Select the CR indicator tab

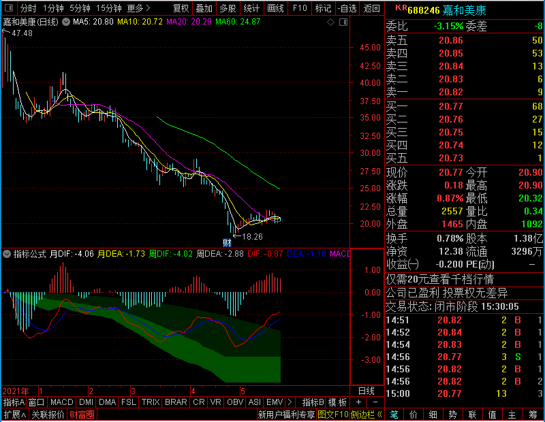199,402
